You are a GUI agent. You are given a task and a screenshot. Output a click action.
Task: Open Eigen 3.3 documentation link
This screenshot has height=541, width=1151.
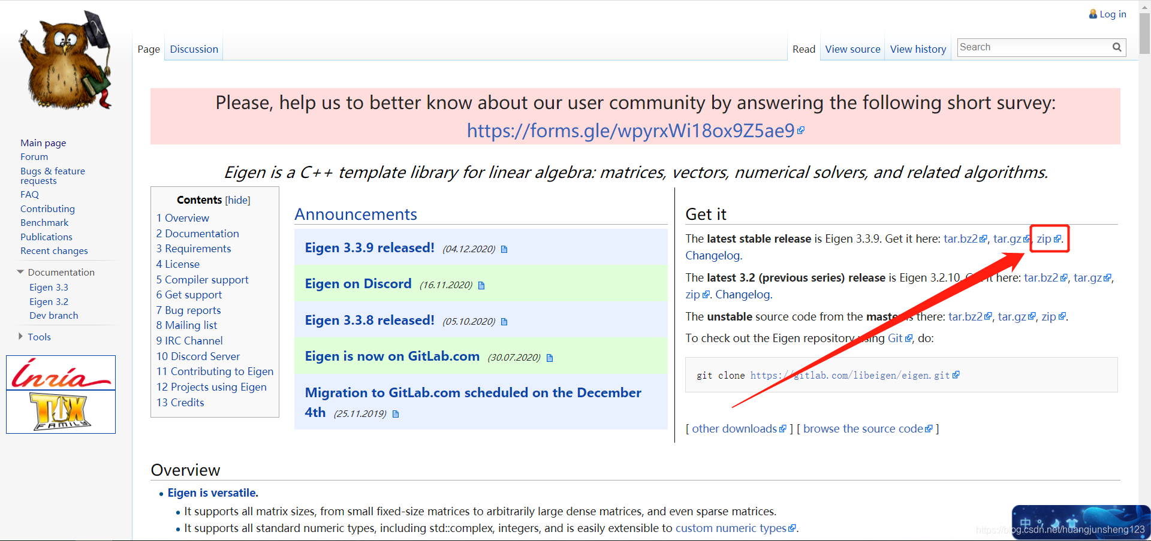click(x=49, y=287)
